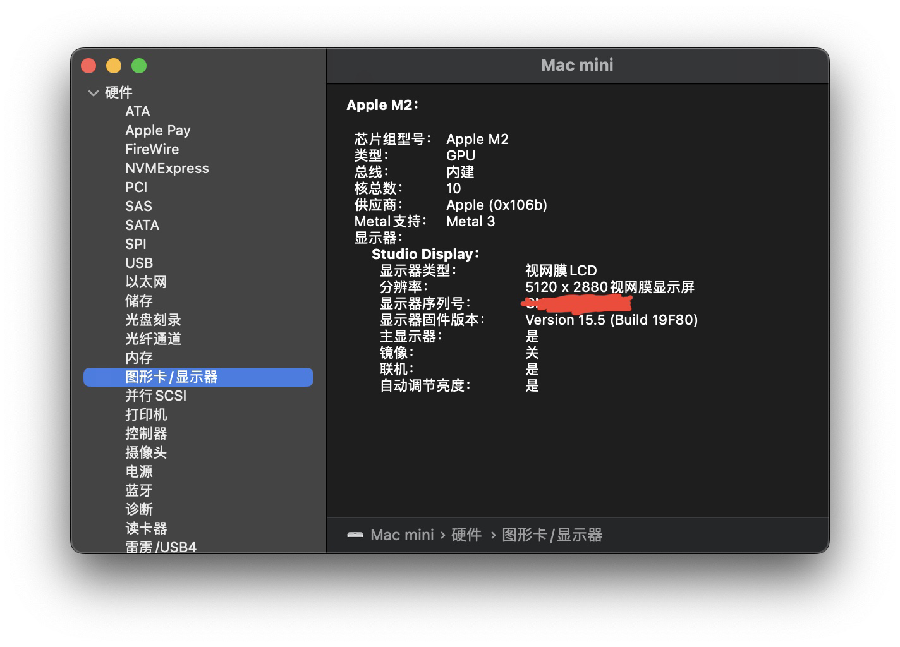Show 读卡器 information

pyautogui.click(x=146, y=528)
